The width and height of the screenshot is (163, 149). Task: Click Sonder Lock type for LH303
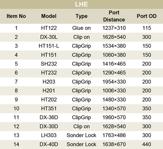(81, 135)
